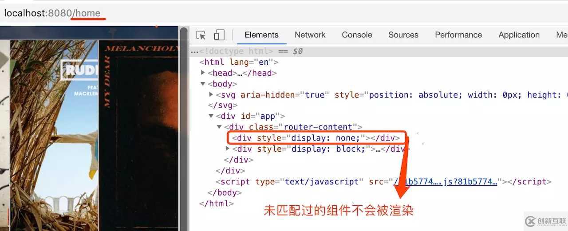Select the closing </body> tag line
This screenshot has width=568, height=231.
225,192
